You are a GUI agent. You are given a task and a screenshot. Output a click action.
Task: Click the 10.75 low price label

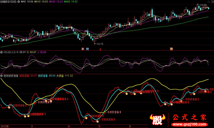tap(100, 44)
